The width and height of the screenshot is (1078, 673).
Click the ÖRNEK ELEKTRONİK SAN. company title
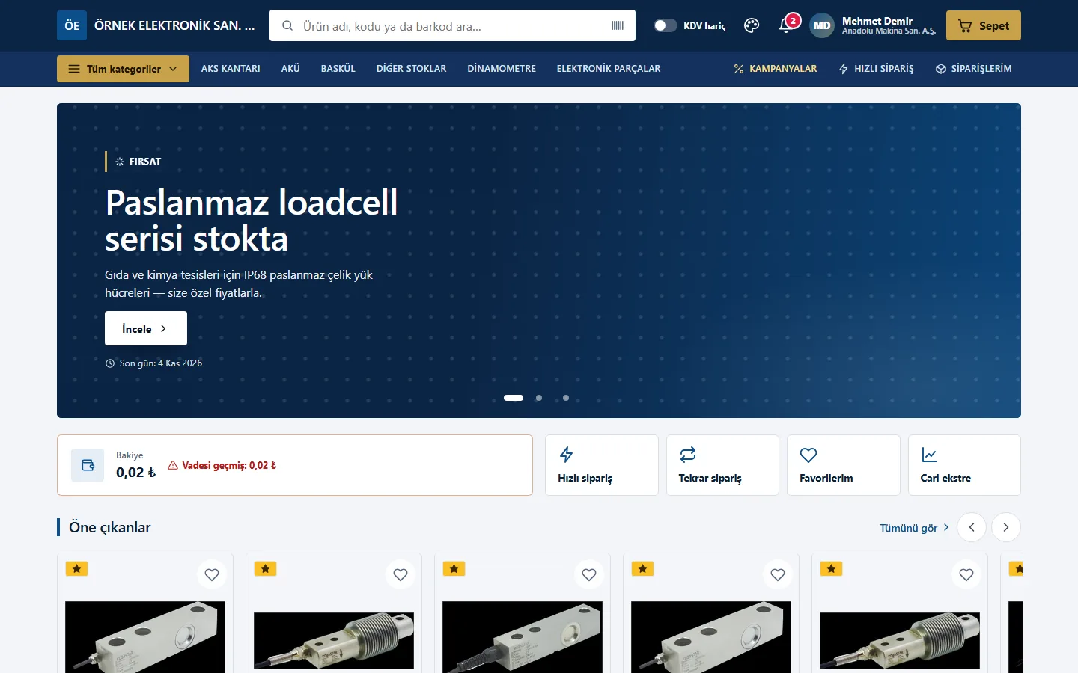click(x=174, y=25)
